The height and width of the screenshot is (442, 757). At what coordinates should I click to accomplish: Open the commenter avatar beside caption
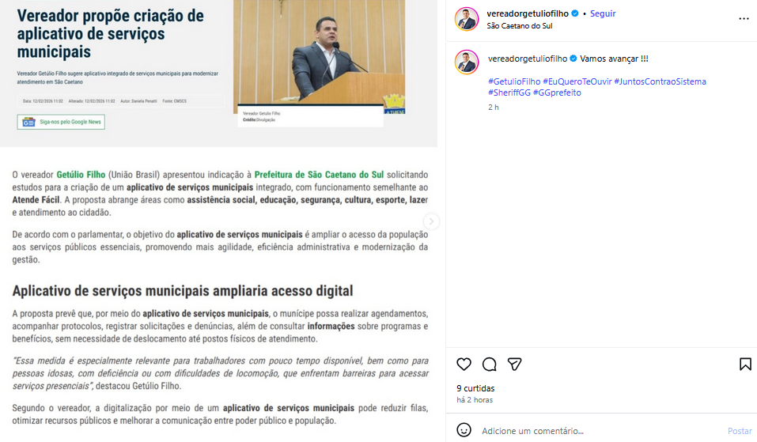(467, 62)
